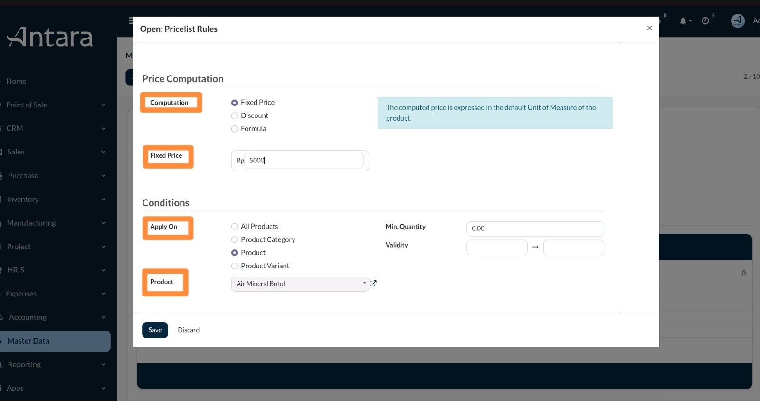Click the Antara logo
This screenshot has width=760, height=401.
click(50, 37)
